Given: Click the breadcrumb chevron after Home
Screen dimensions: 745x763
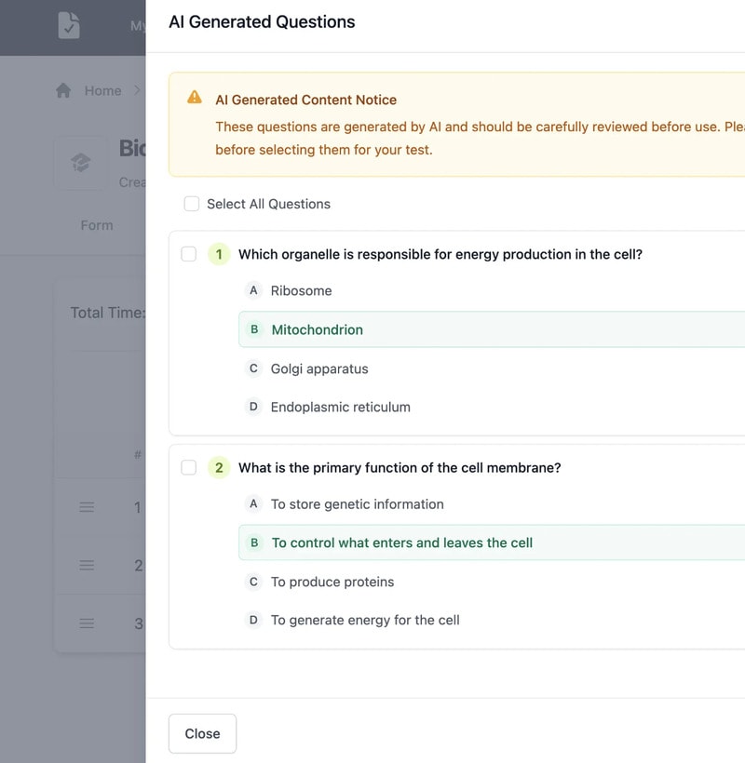Looking at the screenshot, I should click(137, 90).
